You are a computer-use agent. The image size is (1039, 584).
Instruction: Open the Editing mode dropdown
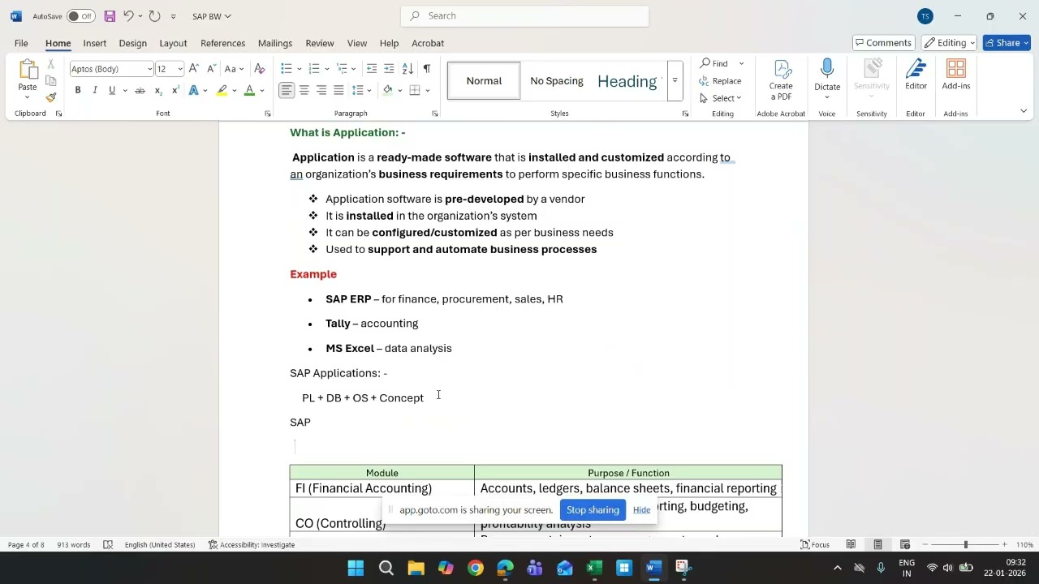(x=949, y=43)
